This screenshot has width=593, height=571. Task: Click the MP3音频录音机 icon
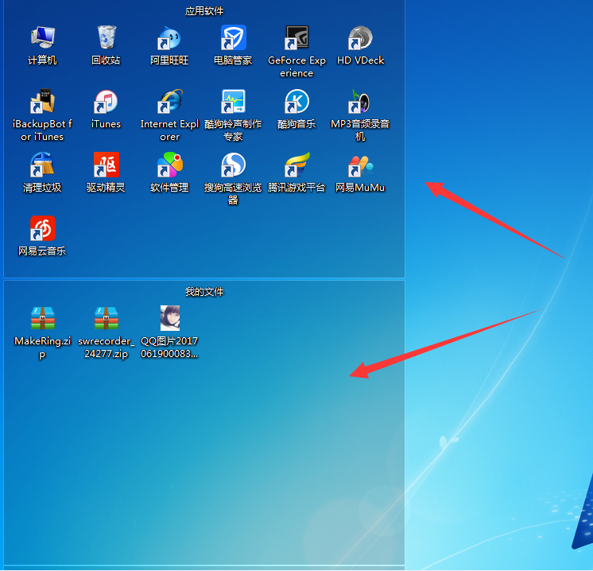pos(360,102)
